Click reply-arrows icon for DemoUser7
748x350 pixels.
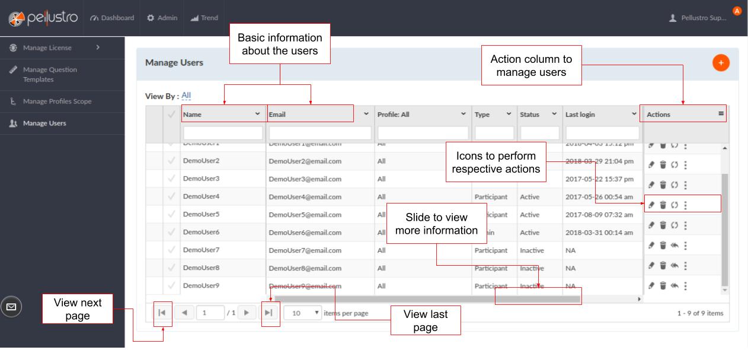tap(673, 246)
